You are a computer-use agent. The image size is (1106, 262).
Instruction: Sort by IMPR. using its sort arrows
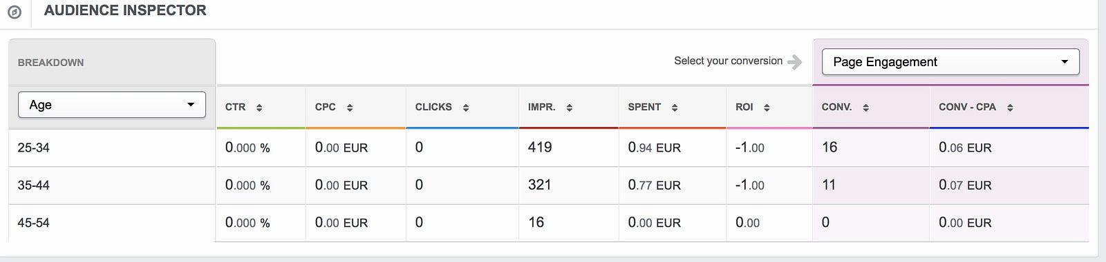(570, 108)
